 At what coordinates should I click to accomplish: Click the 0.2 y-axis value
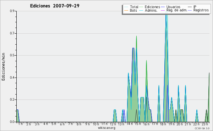tap(12, 99)
